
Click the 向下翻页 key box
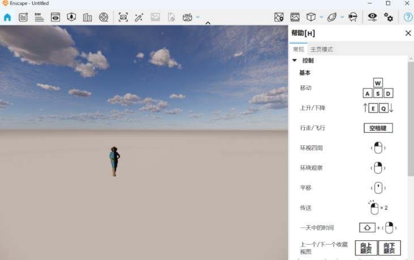[x=390, y=248]
